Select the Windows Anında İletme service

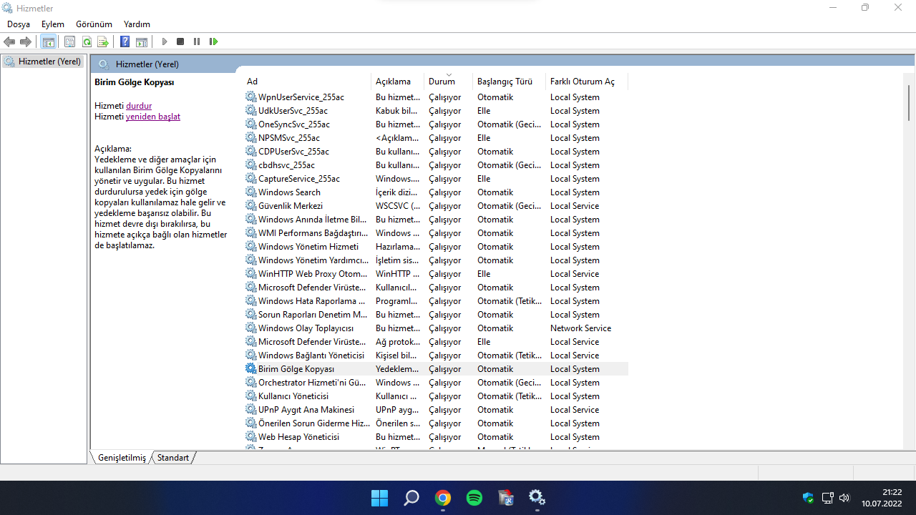tap(436, 220)
